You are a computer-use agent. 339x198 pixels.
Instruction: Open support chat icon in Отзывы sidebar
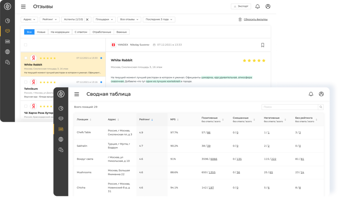point(7,62)
